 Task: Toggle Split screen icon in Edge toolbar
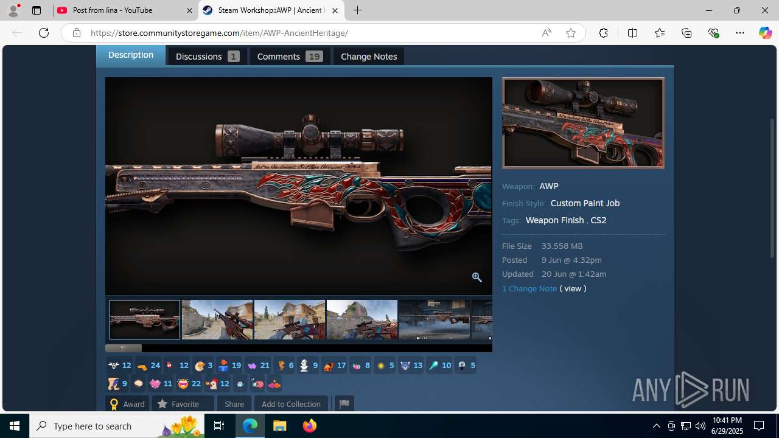(632, 33)
